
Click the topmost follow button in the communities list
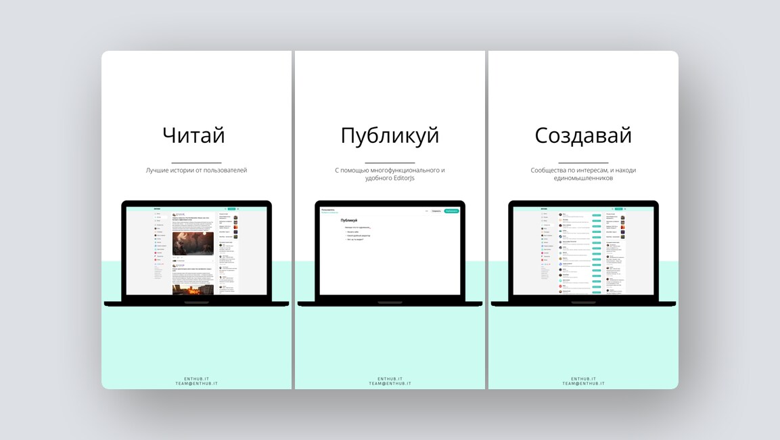[x=597, y=215]
